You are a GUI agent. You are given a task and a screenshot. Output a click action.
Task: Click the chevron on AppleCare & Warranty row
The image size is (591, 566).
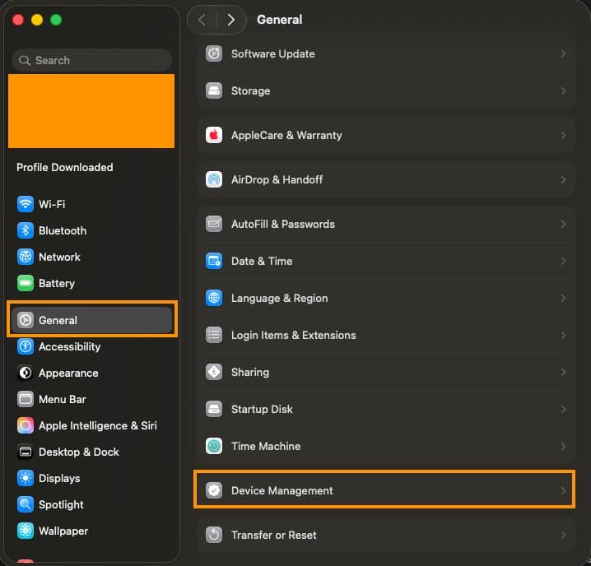563,135
